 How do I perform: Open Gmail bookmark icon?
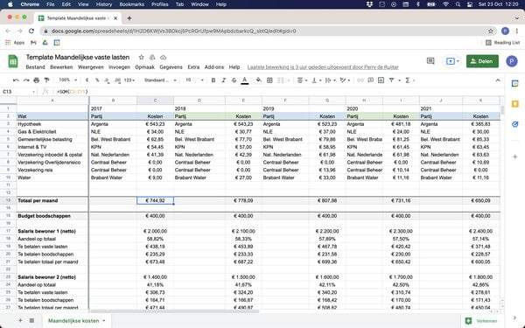click(x=33, y=43)
